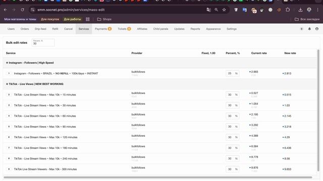This screenshot has width=323, height=181.
Task: Edit percent for TikTok 120 minutes row
Action: [232, 137]
